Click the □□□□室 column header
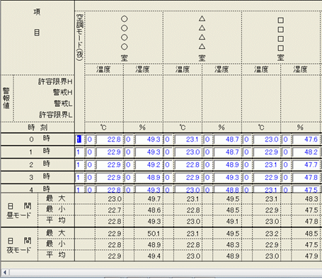322x279 pixels. [x=280, y=38]
